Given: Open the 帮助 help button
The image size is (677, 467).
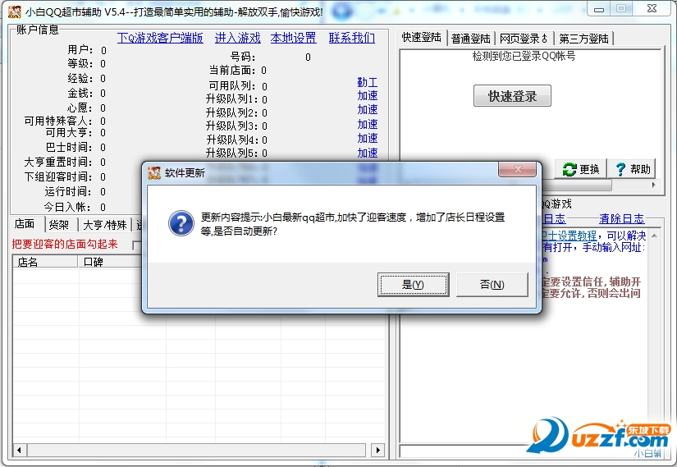Looking at the screenshot, I should [x=633, y=169].
